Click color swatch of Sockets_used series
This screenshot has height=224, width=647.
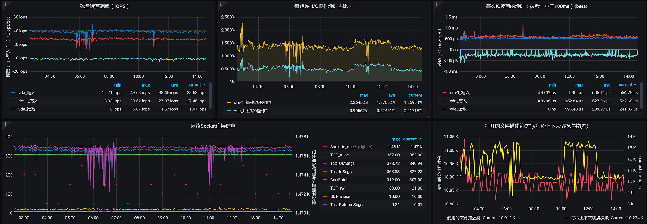pos(325,147)
